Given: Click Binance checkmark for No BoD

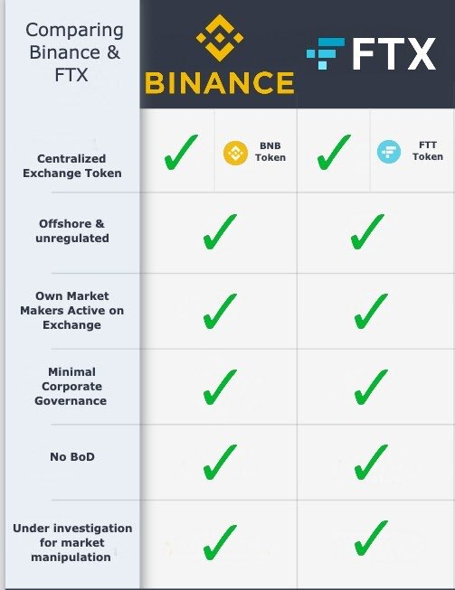Looking at the screenshot, I should tap(220, 462).
